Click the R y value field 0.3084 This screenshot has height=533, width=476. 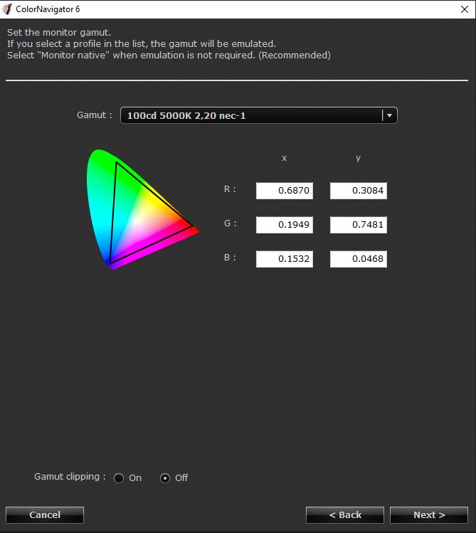(359, 191)
